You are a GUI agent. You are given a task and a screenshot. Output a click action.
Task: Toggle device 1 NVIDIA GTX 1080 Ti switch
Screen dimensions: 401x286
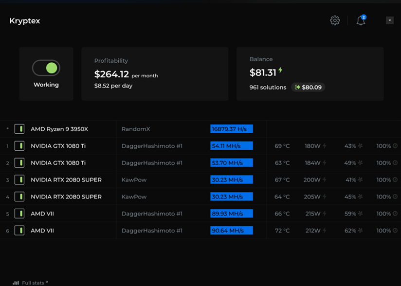coord(19,146)
